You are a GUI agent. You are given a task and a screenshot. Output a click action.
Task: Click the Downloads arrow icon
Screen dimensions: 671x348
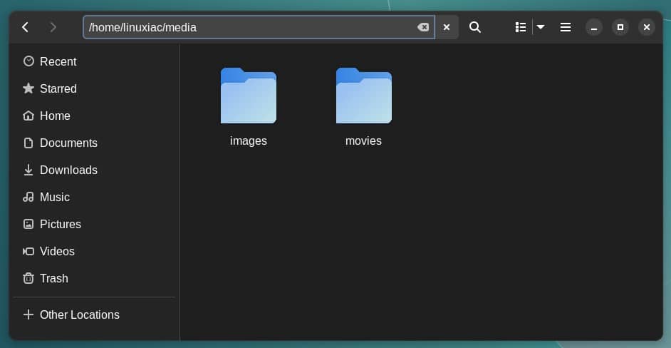(x=28, y=170)
